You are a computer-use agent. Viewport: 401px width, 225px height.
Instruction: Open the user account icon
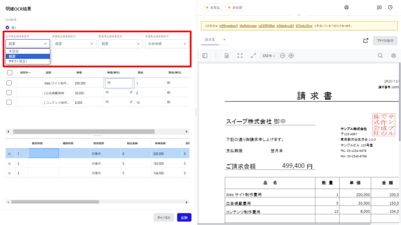pyautogui.click(x=347, y=7)
